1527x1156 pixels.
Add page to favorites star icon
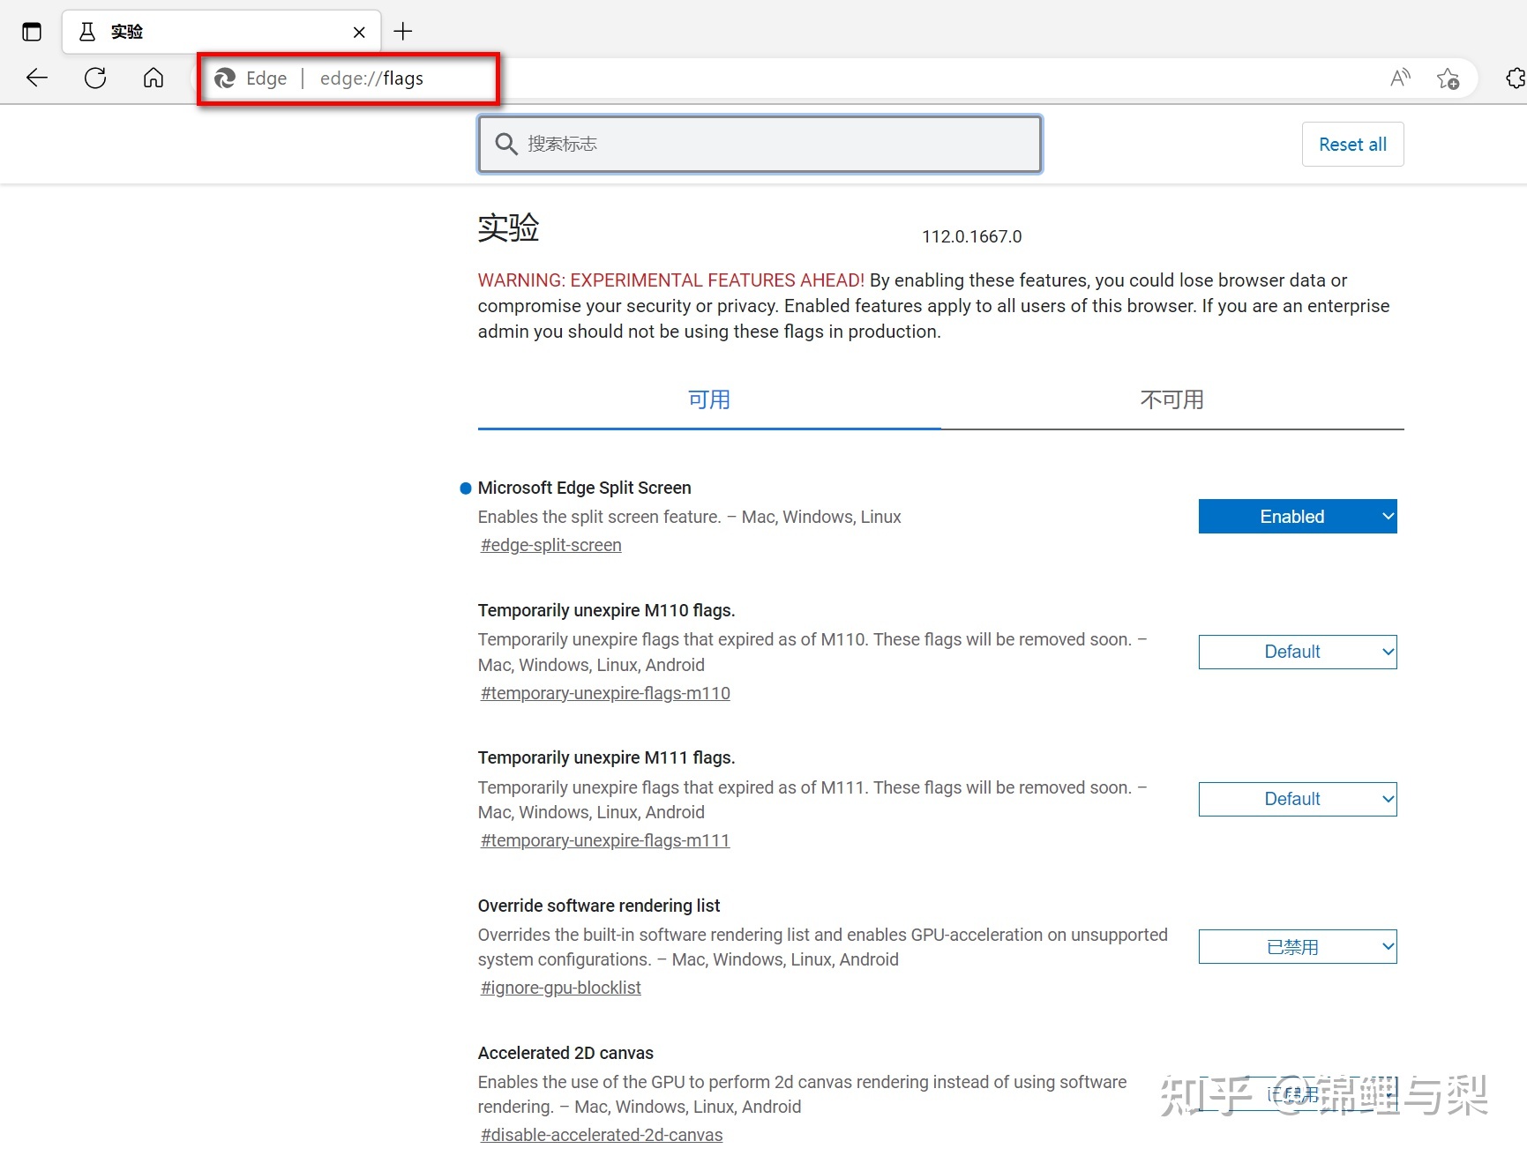(1448, 78)
